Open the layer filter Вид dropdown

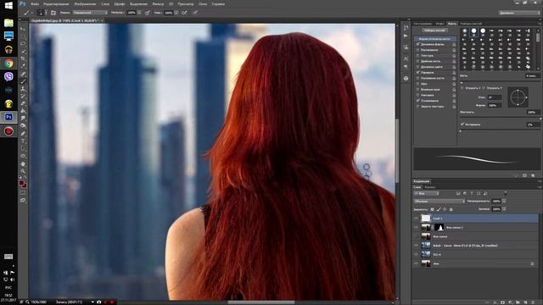point(427,193)
